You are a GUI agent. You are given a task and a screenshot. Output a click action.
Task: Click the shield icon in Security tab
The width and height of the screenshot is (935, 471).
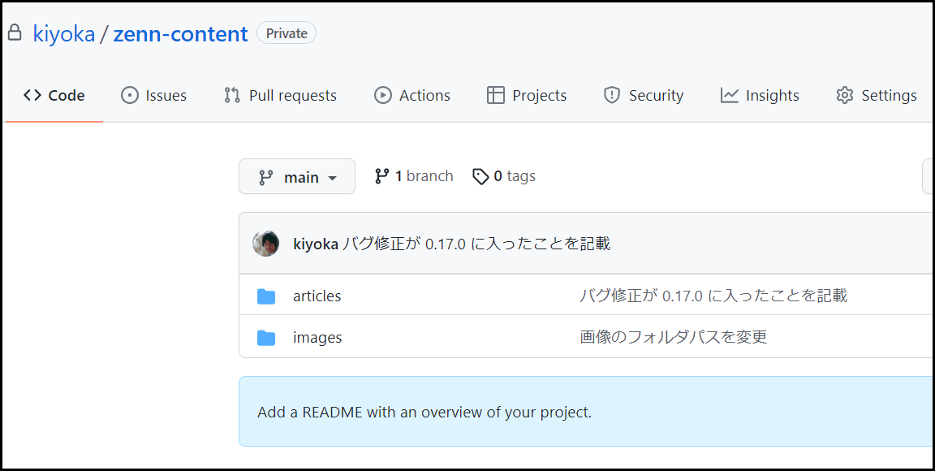pos(612,96)
